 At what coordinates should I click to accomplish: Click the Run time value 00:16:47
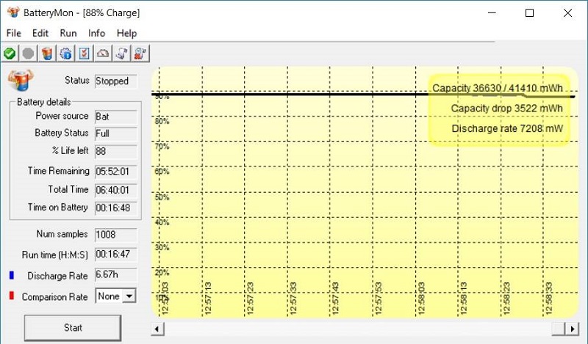click(x=116, y=255)
